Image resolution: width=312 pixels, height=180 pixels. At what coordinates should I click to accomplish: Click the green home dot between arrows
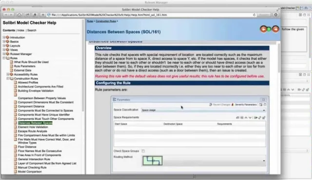tap(269, 29)
